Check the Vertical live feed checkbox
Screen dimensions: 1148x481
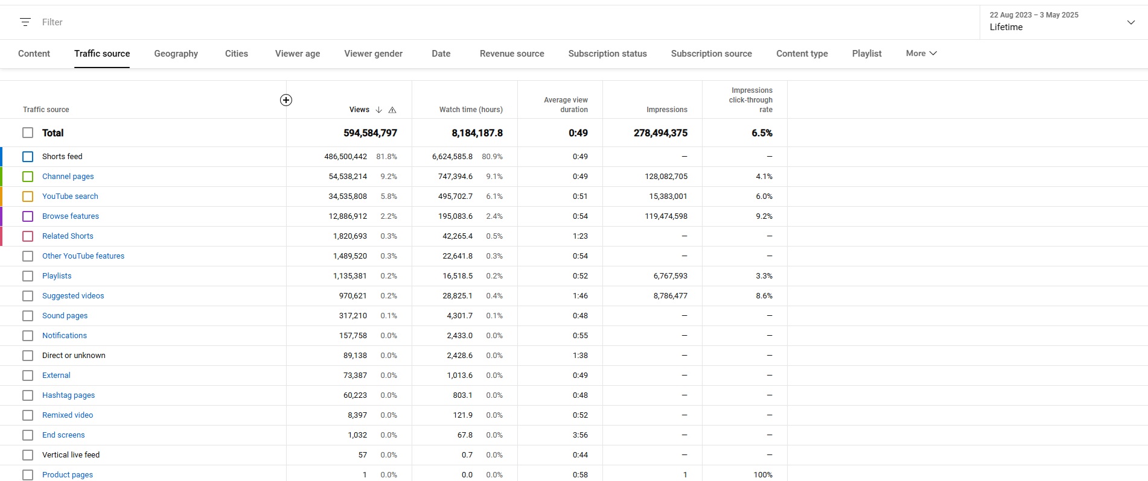[28, 455]
